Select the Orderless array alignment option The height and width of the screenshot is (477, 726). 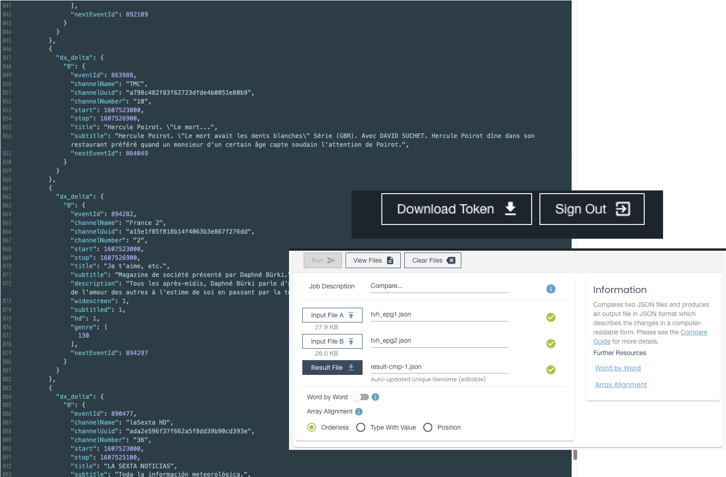click(x=312, y=427)
